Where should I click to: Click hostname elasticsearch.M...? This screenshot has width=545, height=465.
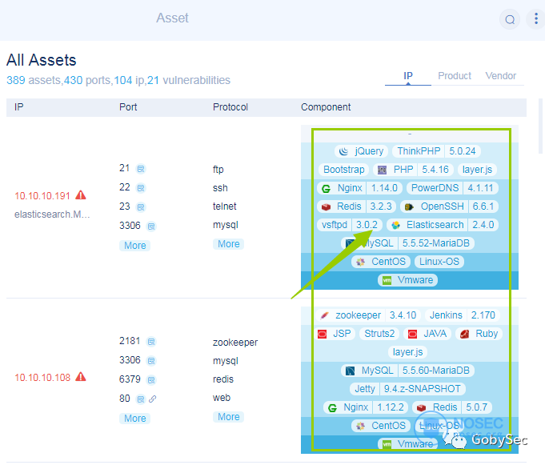point(52,214)
